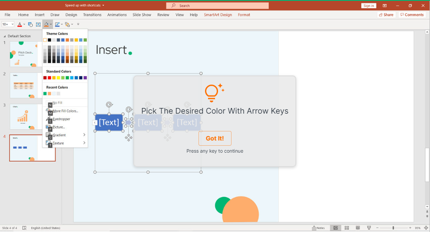
Task: Switch to the Insert tab
Action: point(40,15)
